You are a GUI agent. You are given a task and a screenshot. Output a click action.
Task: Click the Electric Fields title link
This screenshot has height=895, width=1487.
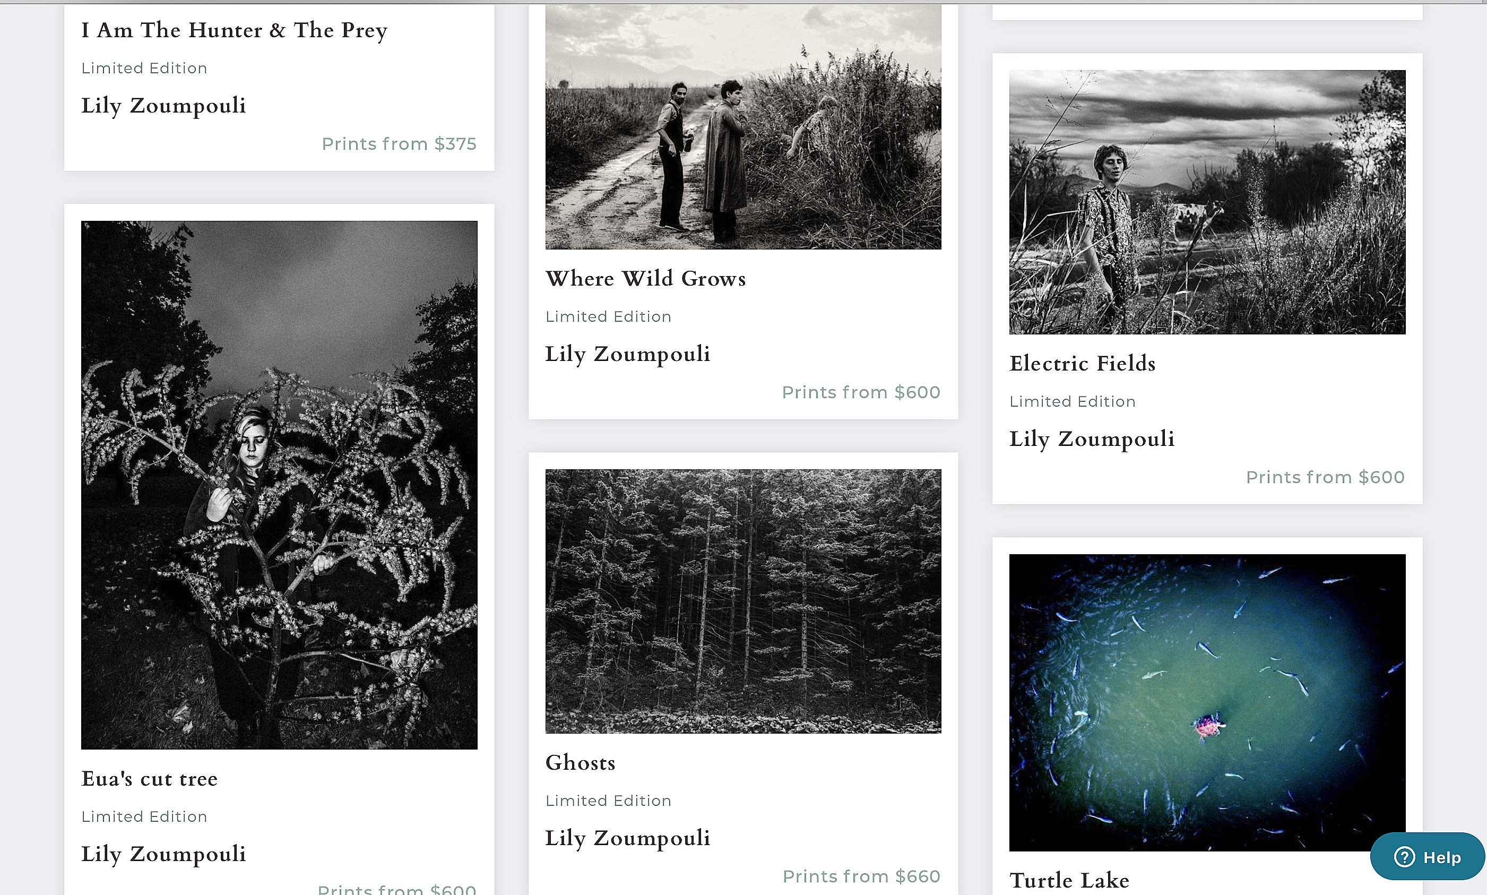pyautogui.click(x=1083, y=364)
